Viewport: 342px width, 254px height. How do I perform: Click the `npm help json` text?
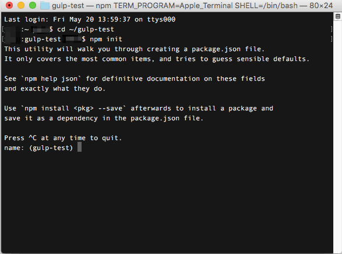51,79
